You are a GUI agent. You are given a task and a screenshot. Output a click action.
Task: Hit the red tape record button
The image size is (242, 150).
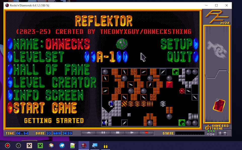tap(146, 133)
